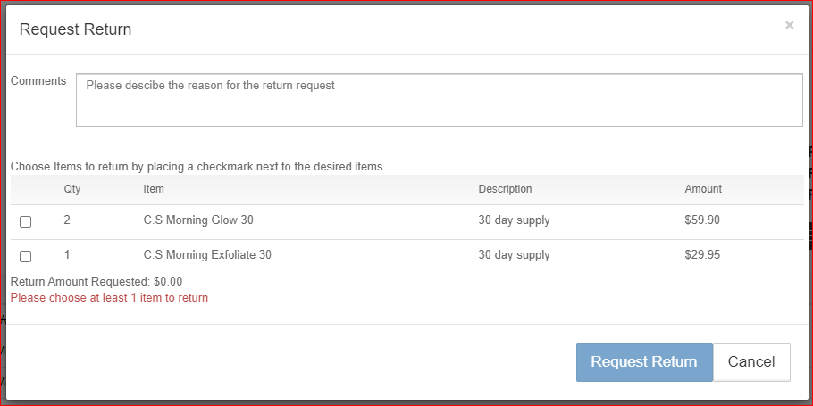
Task: Cancel the return request
Action: tap(750, 362)
